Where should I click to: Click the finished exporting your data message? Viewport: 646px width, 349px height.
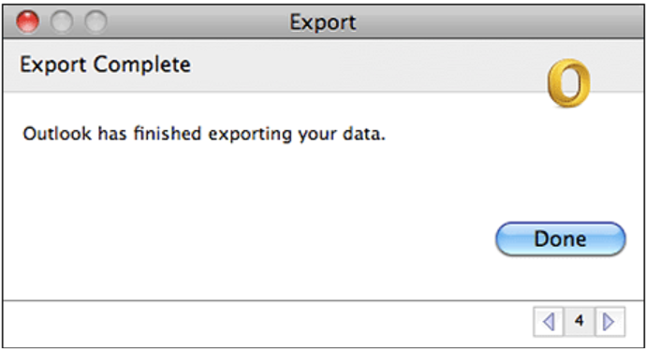click(204, 134)
